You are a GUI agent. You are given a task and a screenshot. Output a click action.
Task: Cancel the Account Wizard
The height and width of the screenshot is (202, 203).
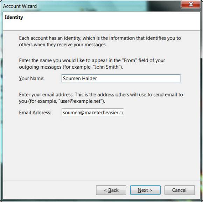180,190
